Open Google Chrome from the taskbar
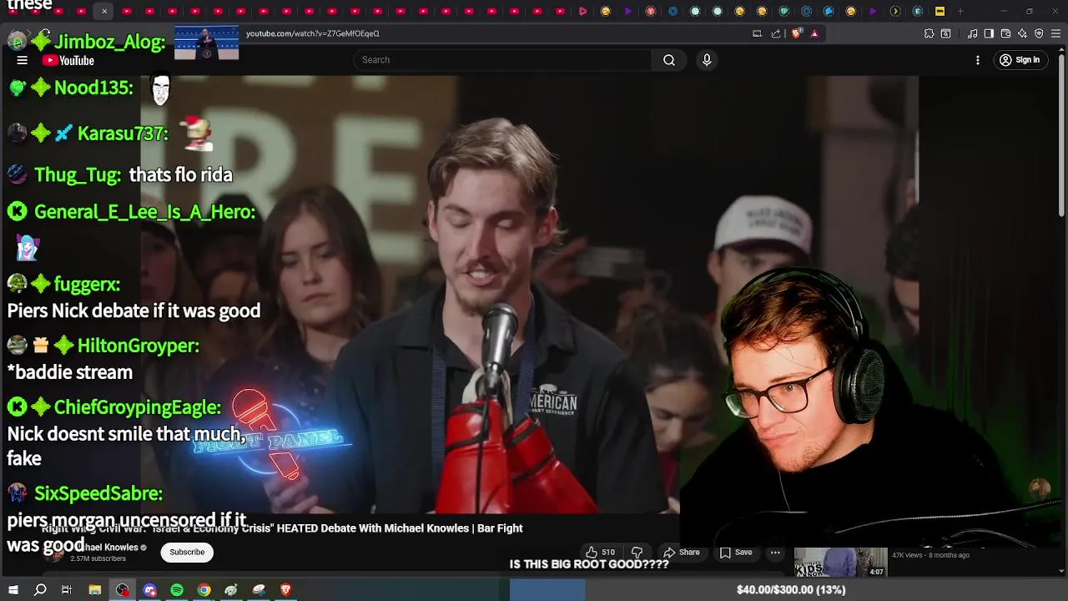Image resolution: width=1068 pixels, height=601 pixels. pyautogui.click(x=204, y=590)
